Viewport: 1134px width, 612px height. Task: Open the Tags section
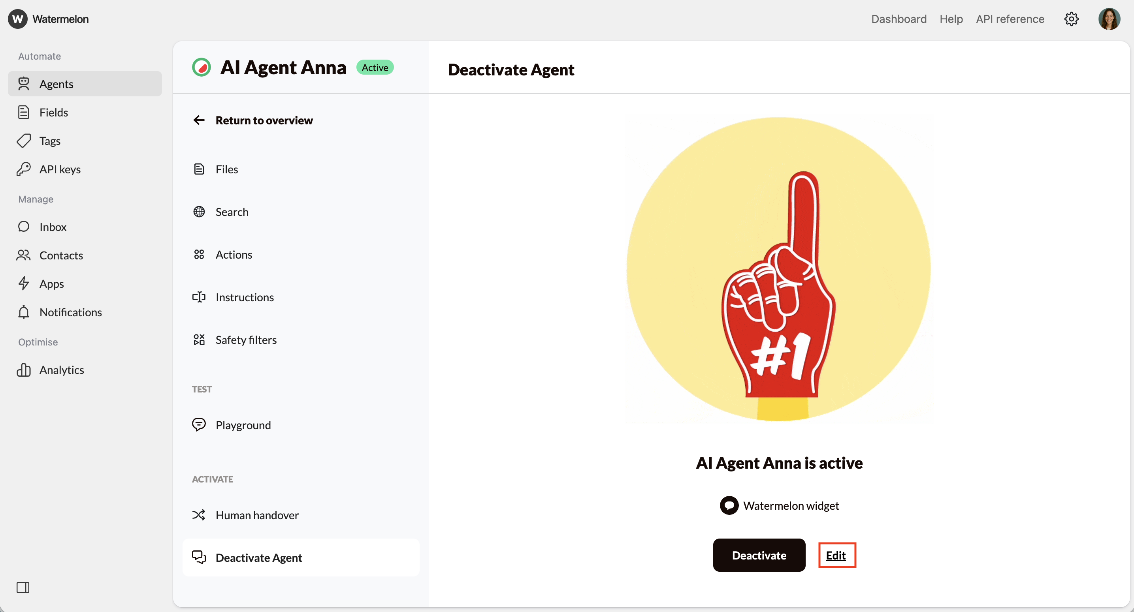(49, 140)
